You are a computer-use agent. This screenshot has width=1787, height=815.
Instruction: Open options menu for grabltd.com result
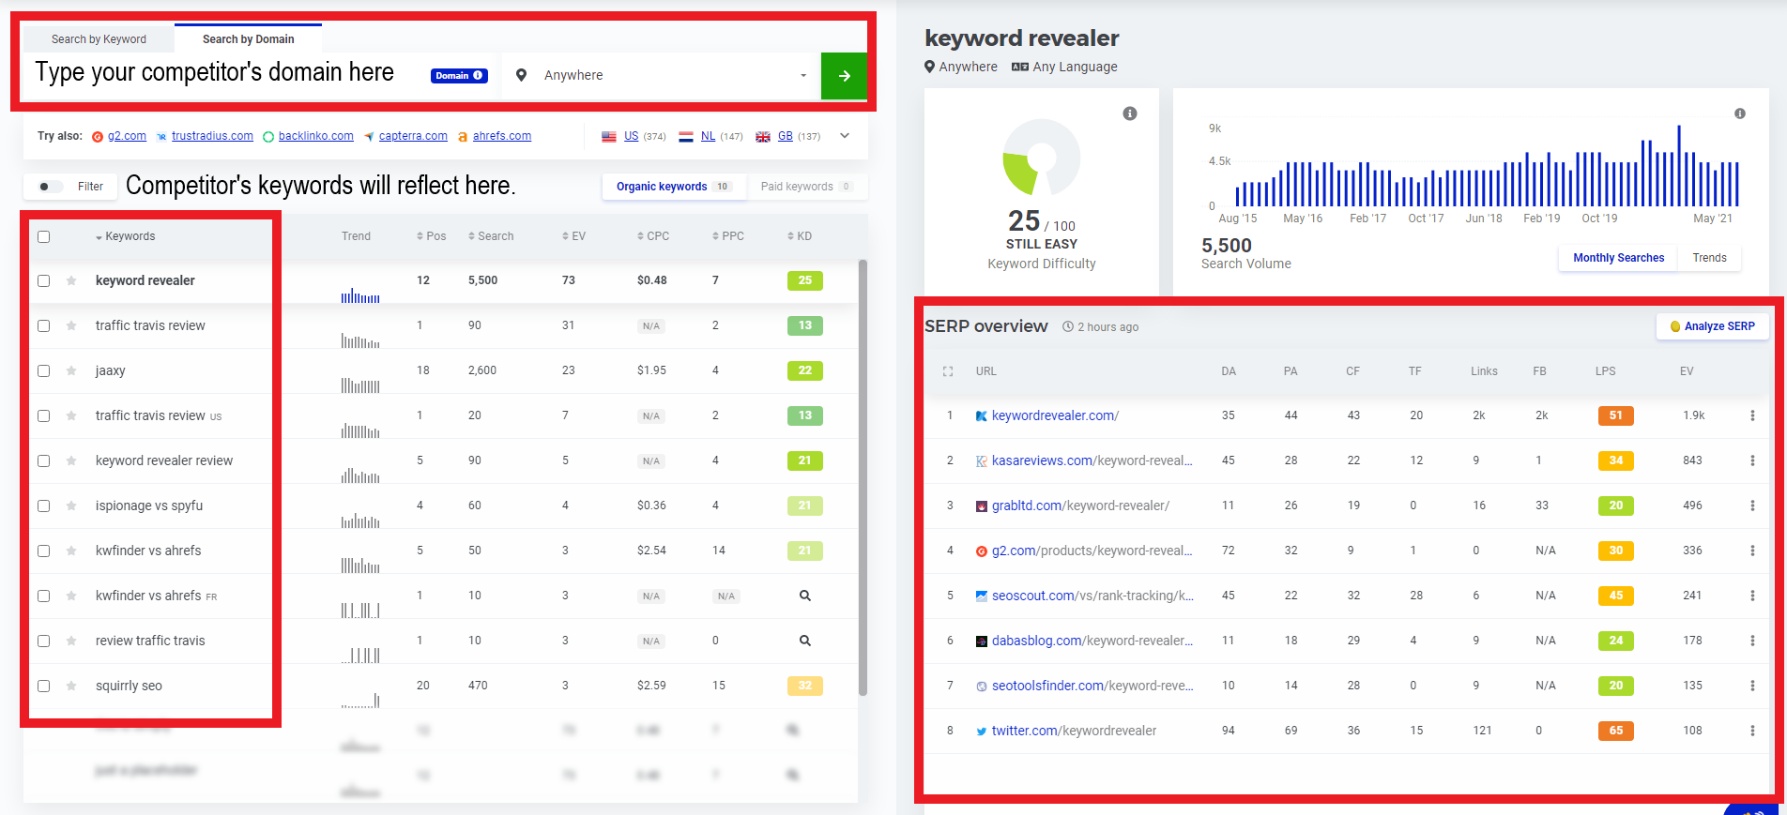point(1752,506)
